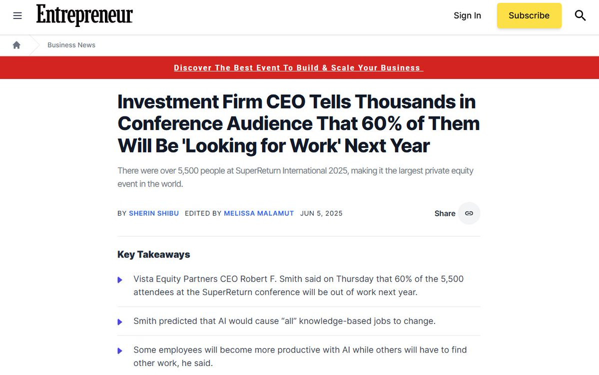599x375 pixels.
Task: View editor Melissa Malamut's profile
Action: tap(259, 213)
